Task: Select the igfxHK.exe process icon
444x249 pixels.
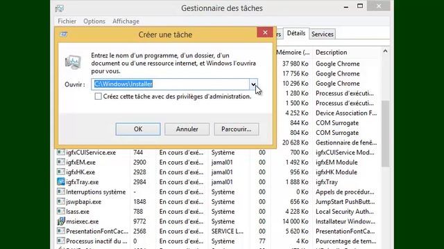Action: pos(60,172)
